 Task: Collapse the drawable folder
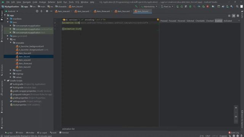(11, 43)
